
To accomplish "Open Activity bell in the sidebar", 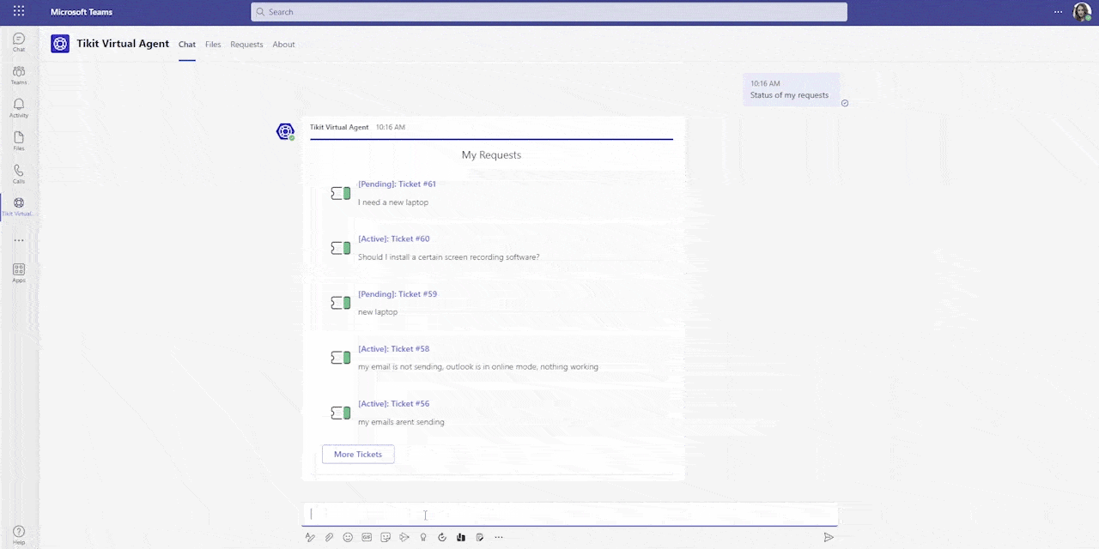I will (19, 108).
